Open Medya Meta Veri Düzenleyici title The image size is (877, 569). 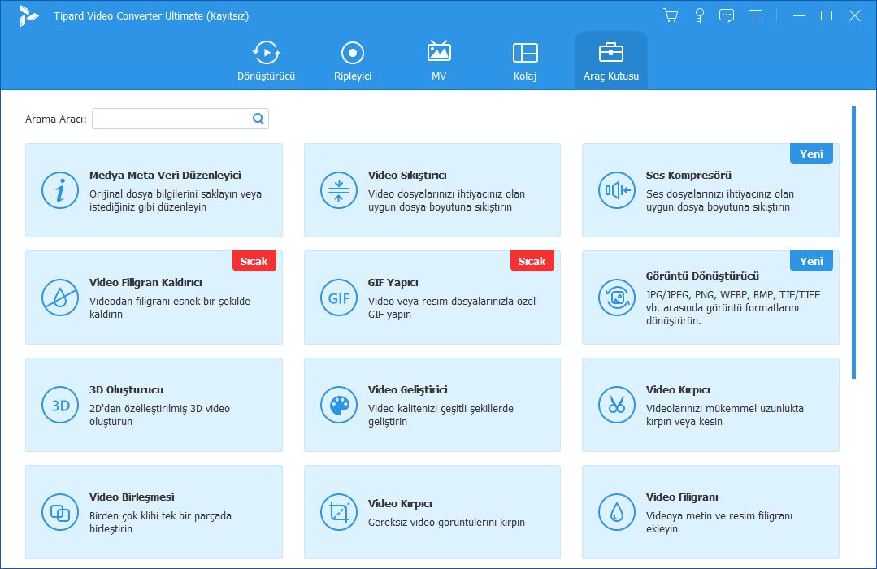pos(165,175)
